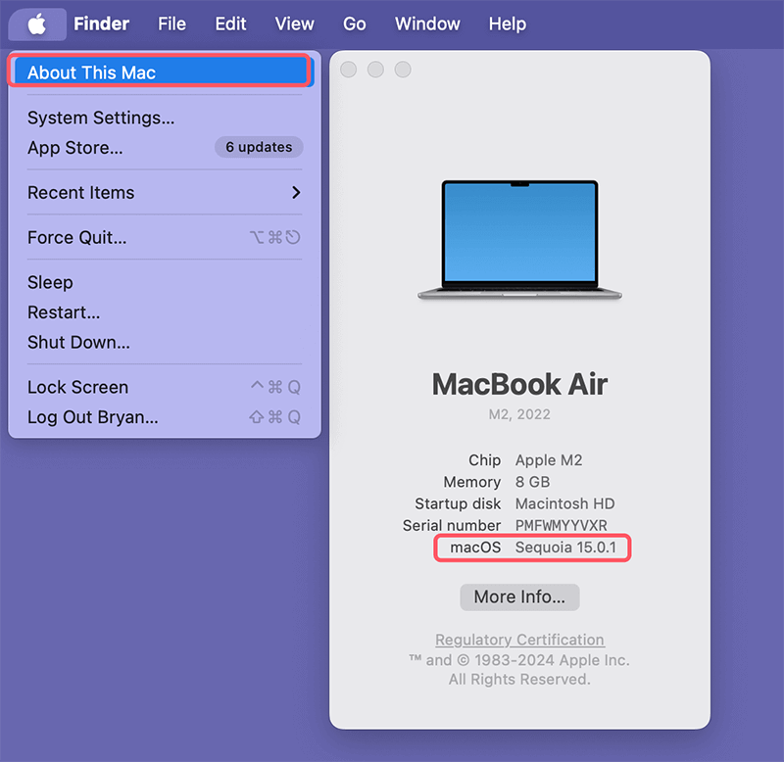Click the Memory label
The image size is (784, 762).
coord(472,482)
